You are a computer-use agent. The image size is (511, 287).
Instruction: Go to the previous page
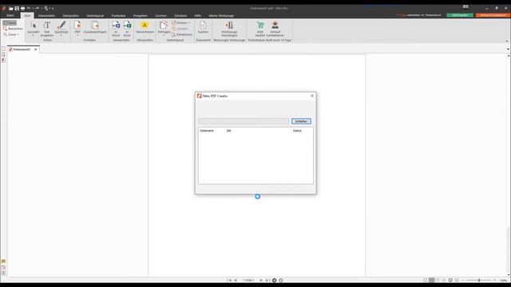(x=236, y=280)
